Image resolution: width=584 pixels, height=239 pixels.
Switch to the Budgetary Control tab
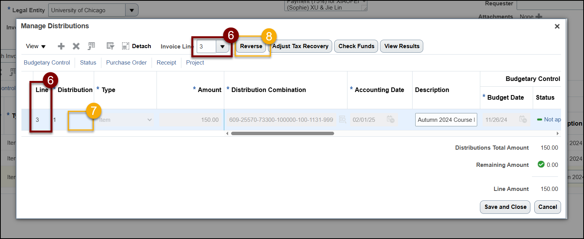(x=47, y=63)
